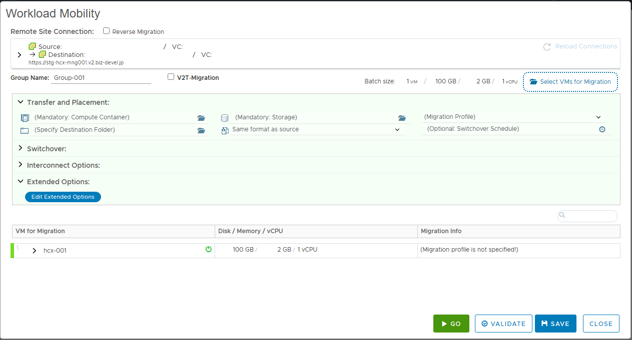Open the Compute Container folder browser icon
Screen dimensions: 632x340
201,118
